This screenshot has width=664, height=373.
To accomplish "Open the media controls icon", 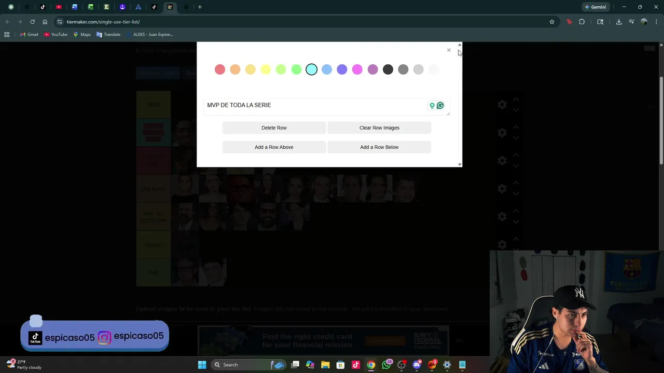I will 631,22.
